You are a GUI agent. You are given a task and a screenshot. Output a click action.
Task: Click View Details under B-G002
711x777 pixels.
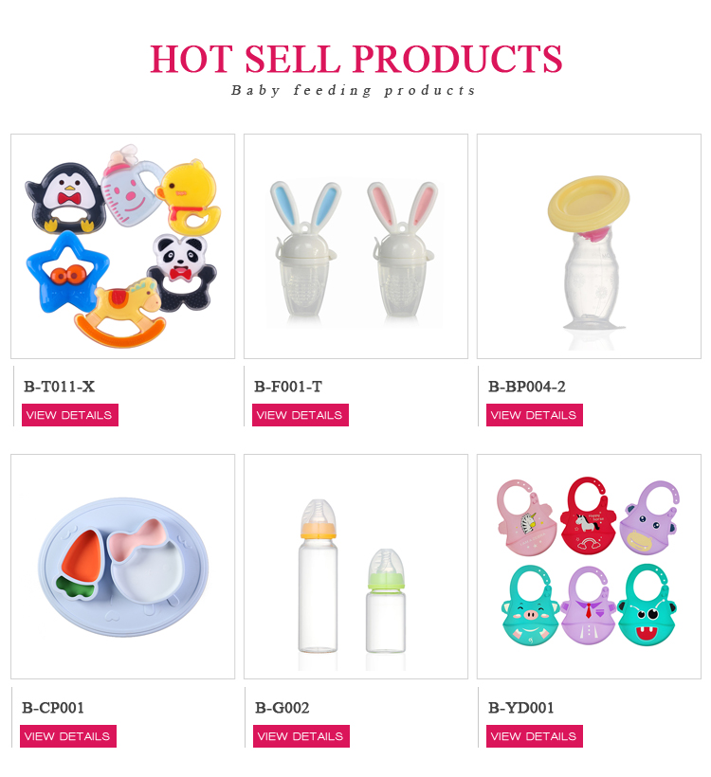pyautogui.click(x=301, y=736)
